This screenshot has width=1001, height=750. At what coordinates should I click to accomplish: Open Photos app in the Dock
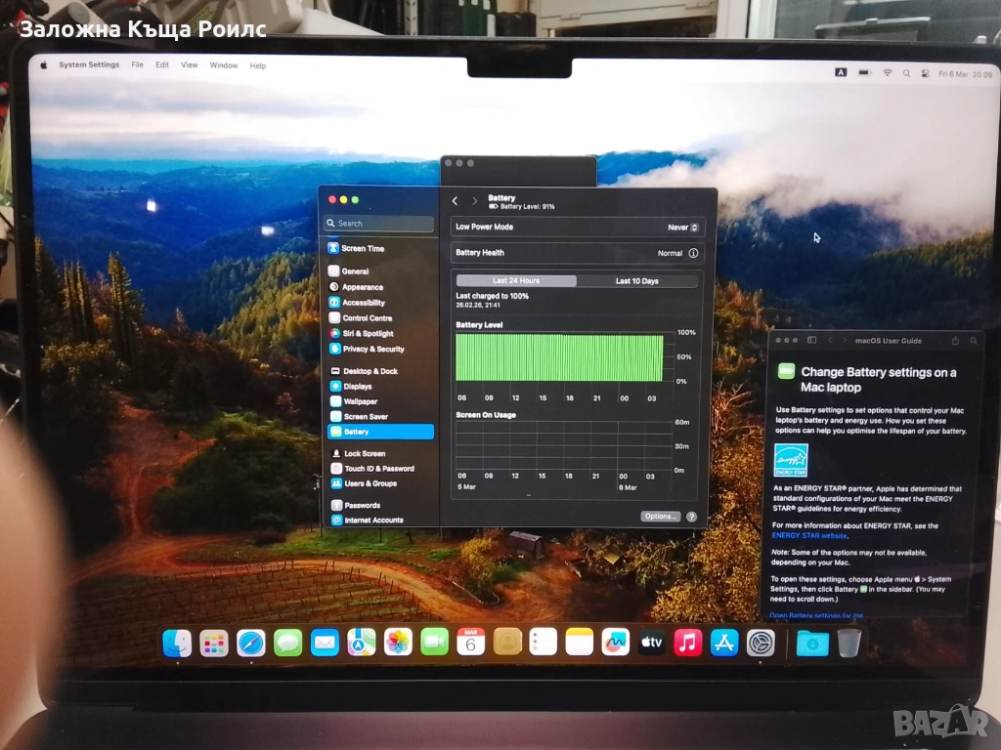tap(398, 642)
